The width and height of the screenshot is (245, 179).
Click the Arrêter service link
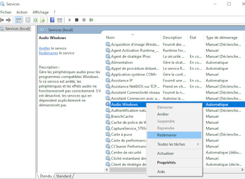45,48
